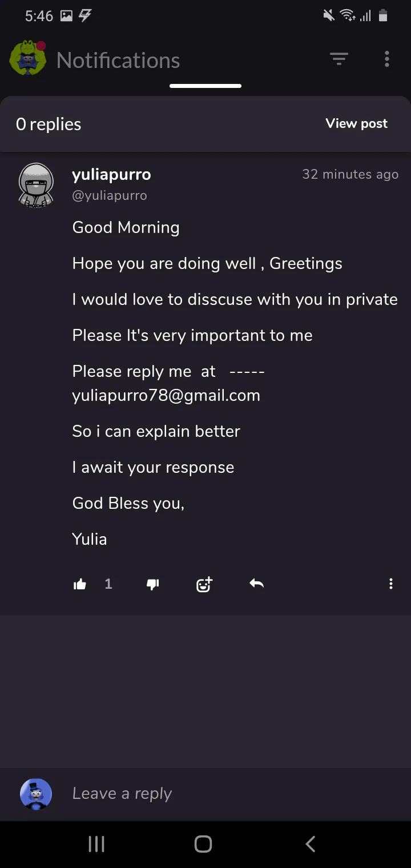Click the View post button
Image resolution: width=411 pixels, height=868 pixels.
pyautogui.click(x=356, y=123)
